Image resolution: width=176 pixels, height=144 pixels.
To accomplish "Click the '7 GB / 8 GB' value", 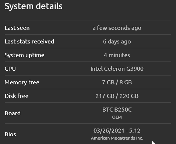I will (117, 82).
